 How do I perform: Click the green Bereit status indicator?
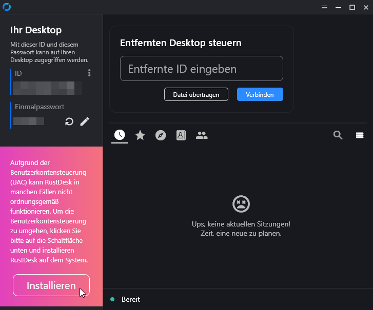click(112, 299)
